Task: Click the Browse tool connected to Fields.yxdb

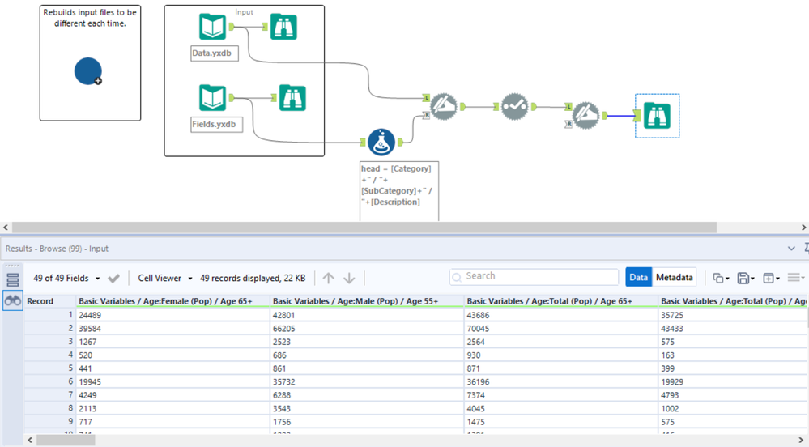Action: click(x=292, y=98)
